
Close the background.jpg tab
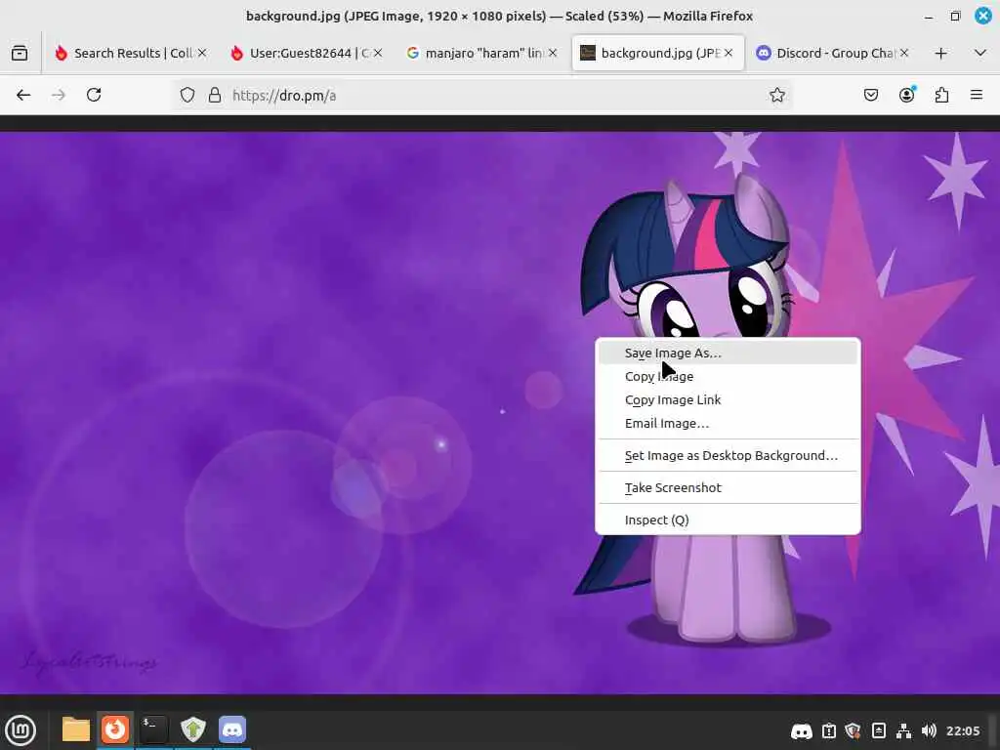(729, 53)
